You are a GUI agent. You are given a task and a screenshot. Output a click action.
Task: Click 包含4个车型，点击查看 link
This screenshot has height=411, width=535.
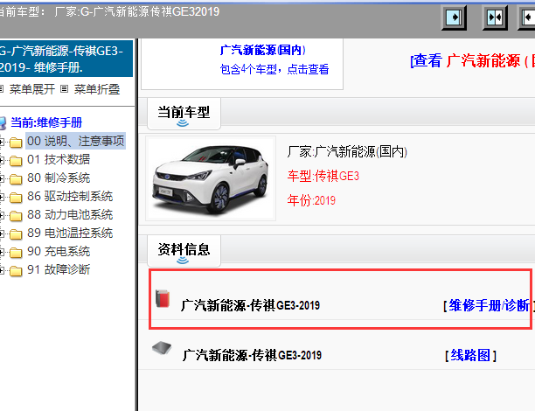274,69
